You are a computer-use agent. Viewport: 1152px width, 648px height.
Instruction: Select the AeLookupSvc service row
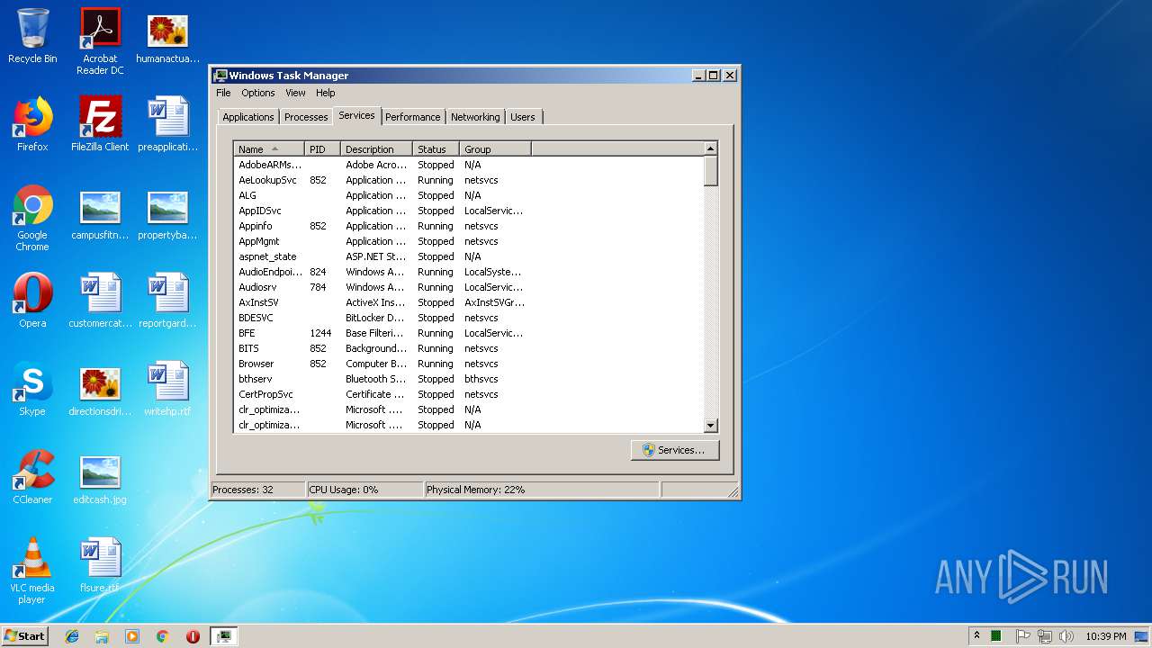(x=468, y=180)
